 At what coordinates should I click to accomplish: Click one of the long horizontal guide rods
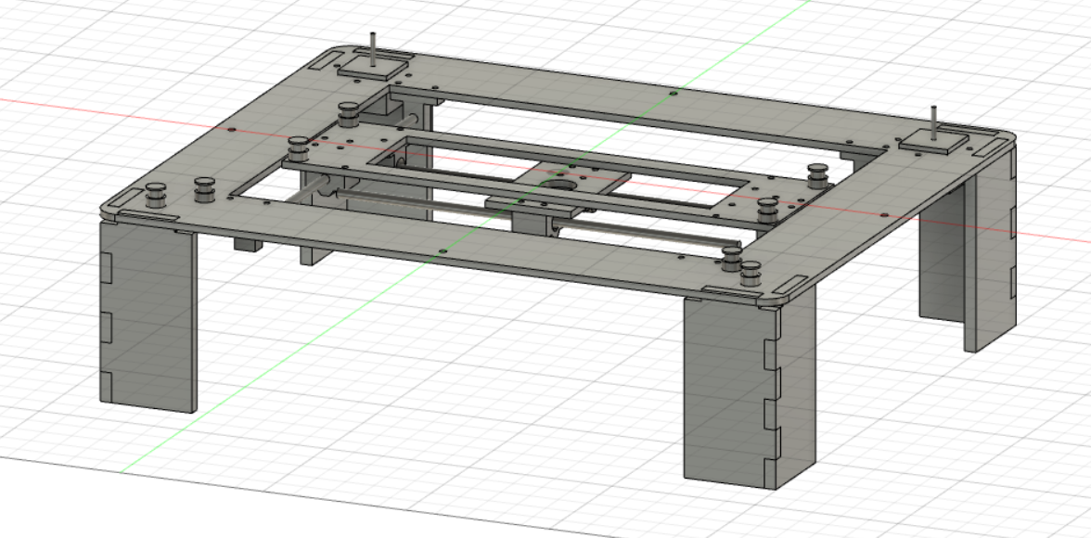[649, 232]
